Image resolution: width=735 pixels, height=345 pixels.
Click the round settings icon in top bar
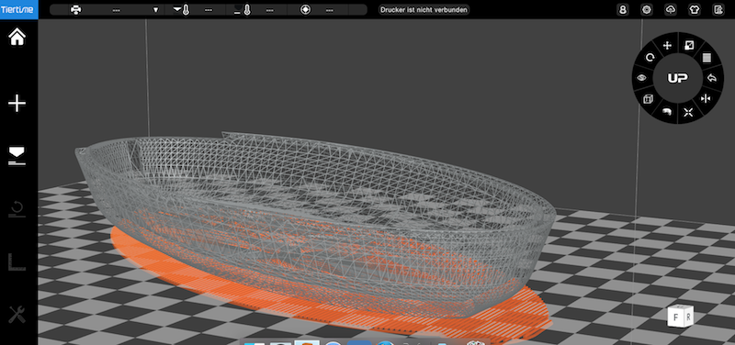point(647,9)
